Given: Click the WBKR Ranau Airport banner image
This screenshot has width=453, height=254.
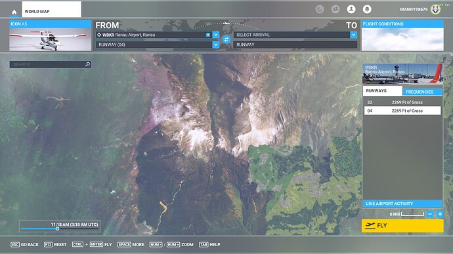Looking at the screenshot, I should (402, 74).
